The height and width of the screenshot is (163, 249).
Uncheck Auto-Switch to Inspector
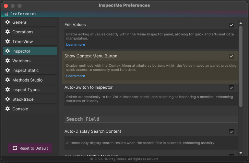[232, 88]
